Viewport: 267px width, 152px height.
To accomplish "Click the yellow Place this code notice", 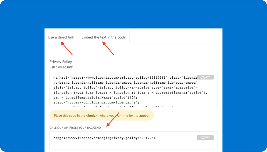I will [x=102, y=115].
